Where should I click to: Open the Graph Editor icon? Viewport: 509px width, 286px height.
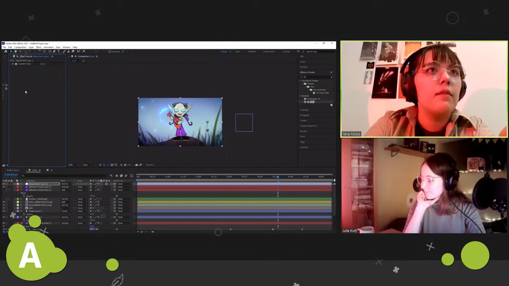pyautogui.click(x=132, y=176)
